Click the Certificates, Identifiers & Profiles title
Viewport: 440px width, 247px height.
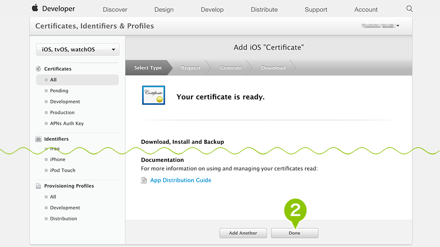point(95,26)
